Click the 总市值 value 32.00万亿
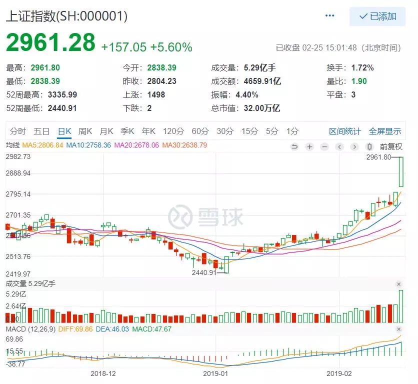Image resolution: width=418 pixels, height=384 pixels. 262,108
